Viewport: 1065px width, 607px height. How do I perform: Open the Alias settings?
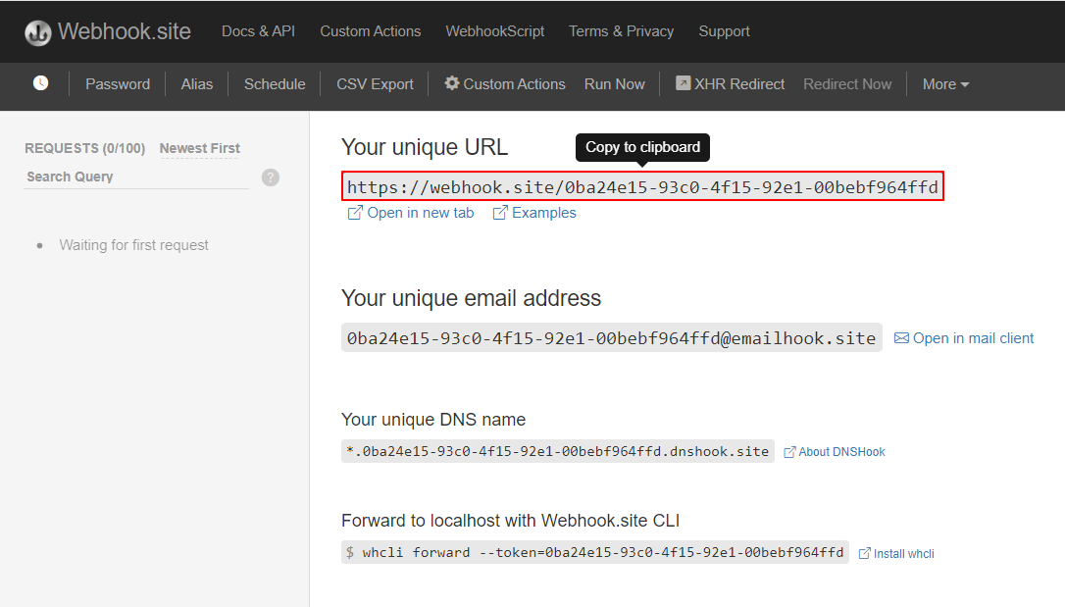tap(196, 84)
